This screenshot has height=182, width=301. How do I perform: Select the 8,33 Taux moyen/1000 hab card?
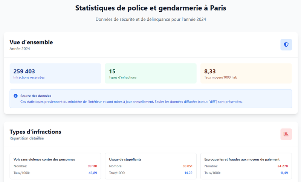click(x=246, y=73)
